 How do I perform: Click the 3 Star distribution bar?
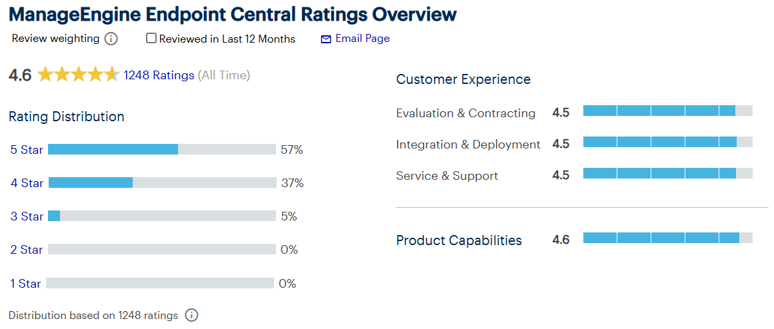(x=161, y=216)
